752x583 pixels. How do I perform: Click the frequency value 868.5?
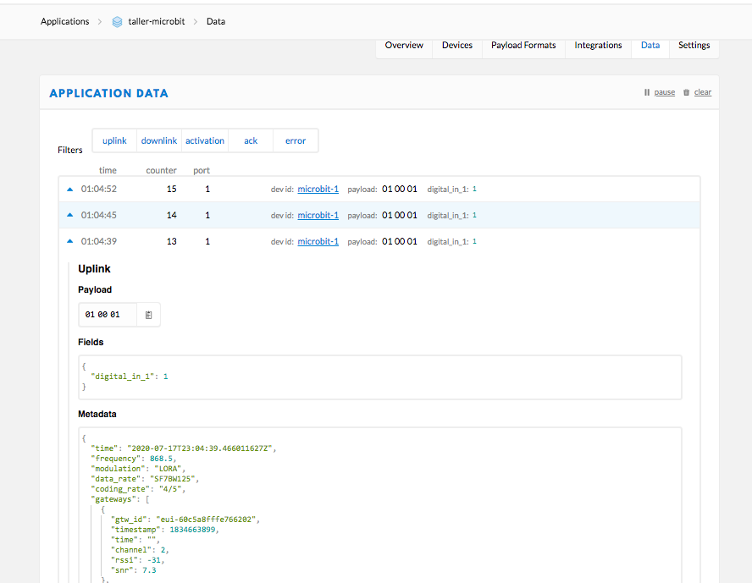pos(161,459)
